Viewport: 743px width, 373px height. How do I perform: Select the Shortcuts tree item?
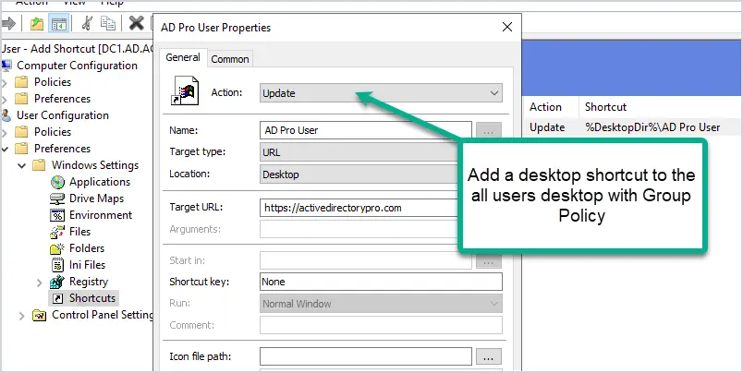click(92, 297)
